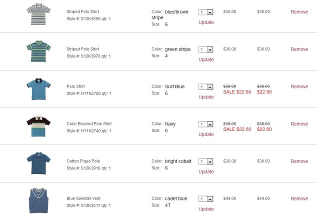Image resolution: width=320 pixels, height=214 pixels.
Task: Update quantity for Blue Sweater Vest
Action: pos(206,209)
